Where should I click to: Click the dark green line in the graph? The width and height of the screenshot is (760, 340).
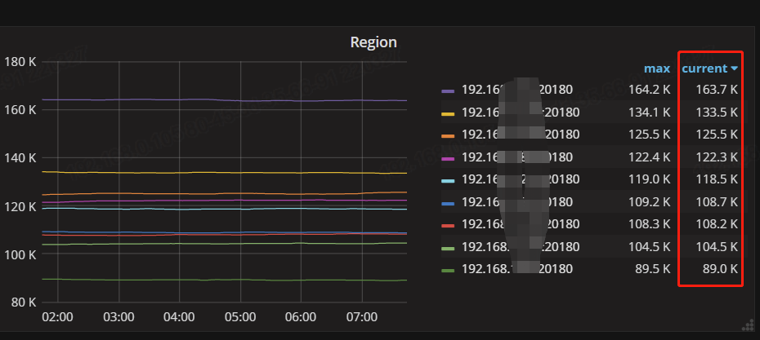[x=223, y=280]
